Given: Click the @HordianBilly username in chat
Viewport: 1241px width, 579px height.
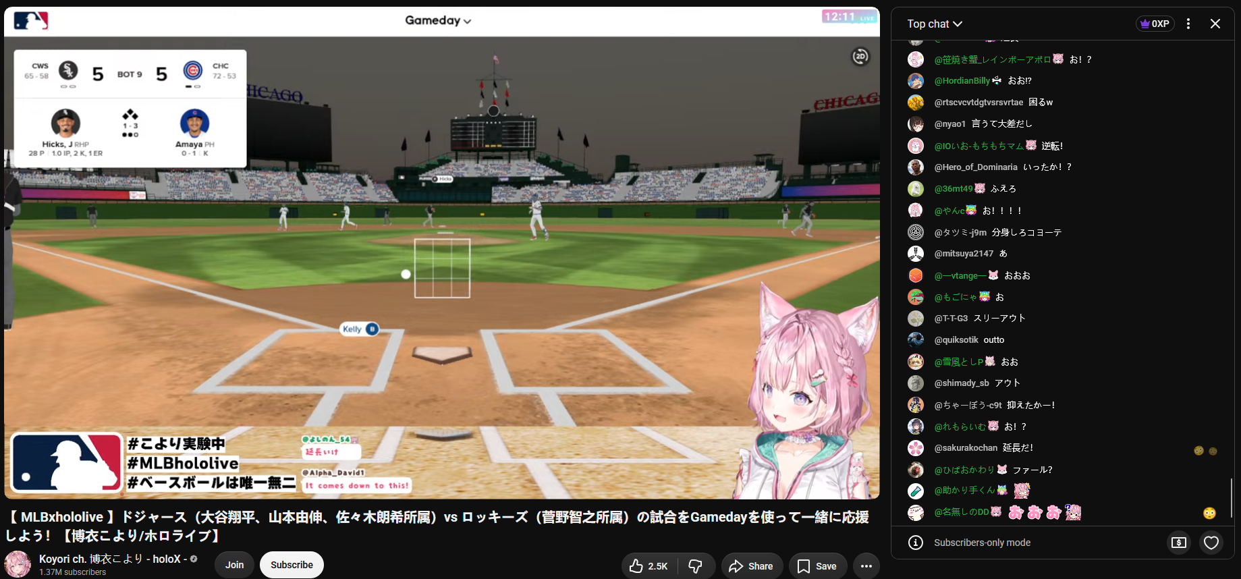Looking at the screenshot, I should tap(962, 81).
